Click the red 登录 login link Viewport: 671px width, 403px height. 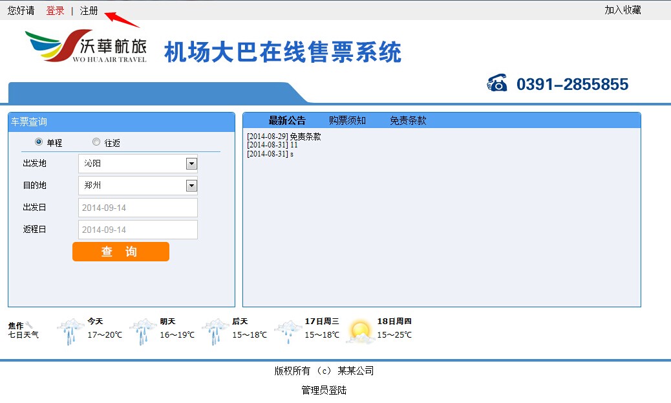(56, 10)
